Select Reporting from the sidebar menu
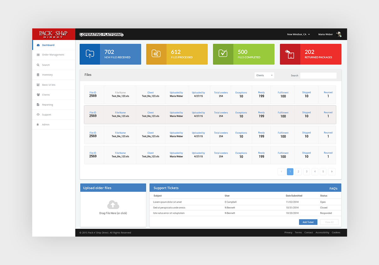This screenshot has height=265, width=379. tap(47, 105)
